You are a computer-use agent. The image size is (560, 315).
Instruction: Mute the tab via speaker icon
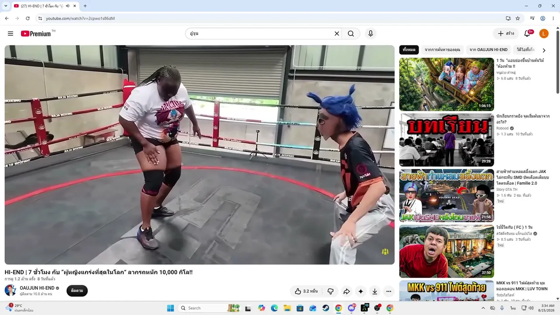point(68,6)
